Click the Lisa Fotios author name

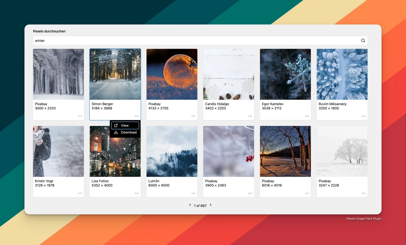100,181
